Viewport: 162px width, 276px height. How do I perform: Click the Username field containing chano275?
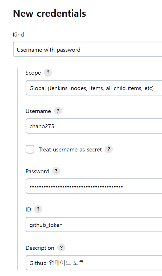[x=94, y=126]
